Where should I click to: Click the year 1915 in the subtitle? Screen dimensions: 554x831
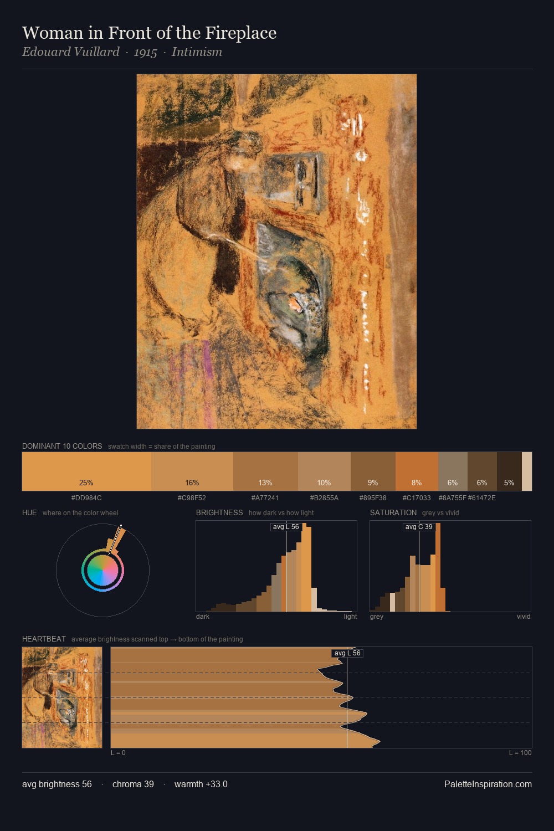click(x=146, y=53)
